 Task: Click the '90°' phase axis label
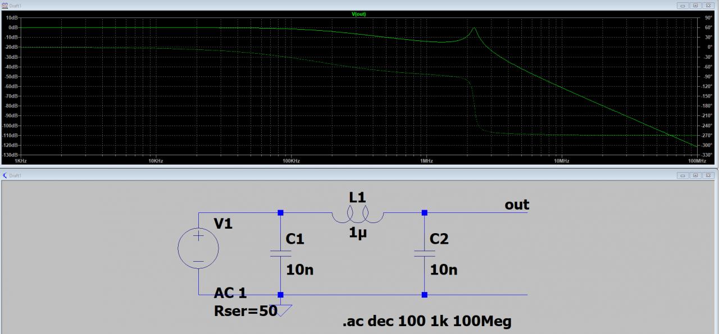[x=709, y=17]
